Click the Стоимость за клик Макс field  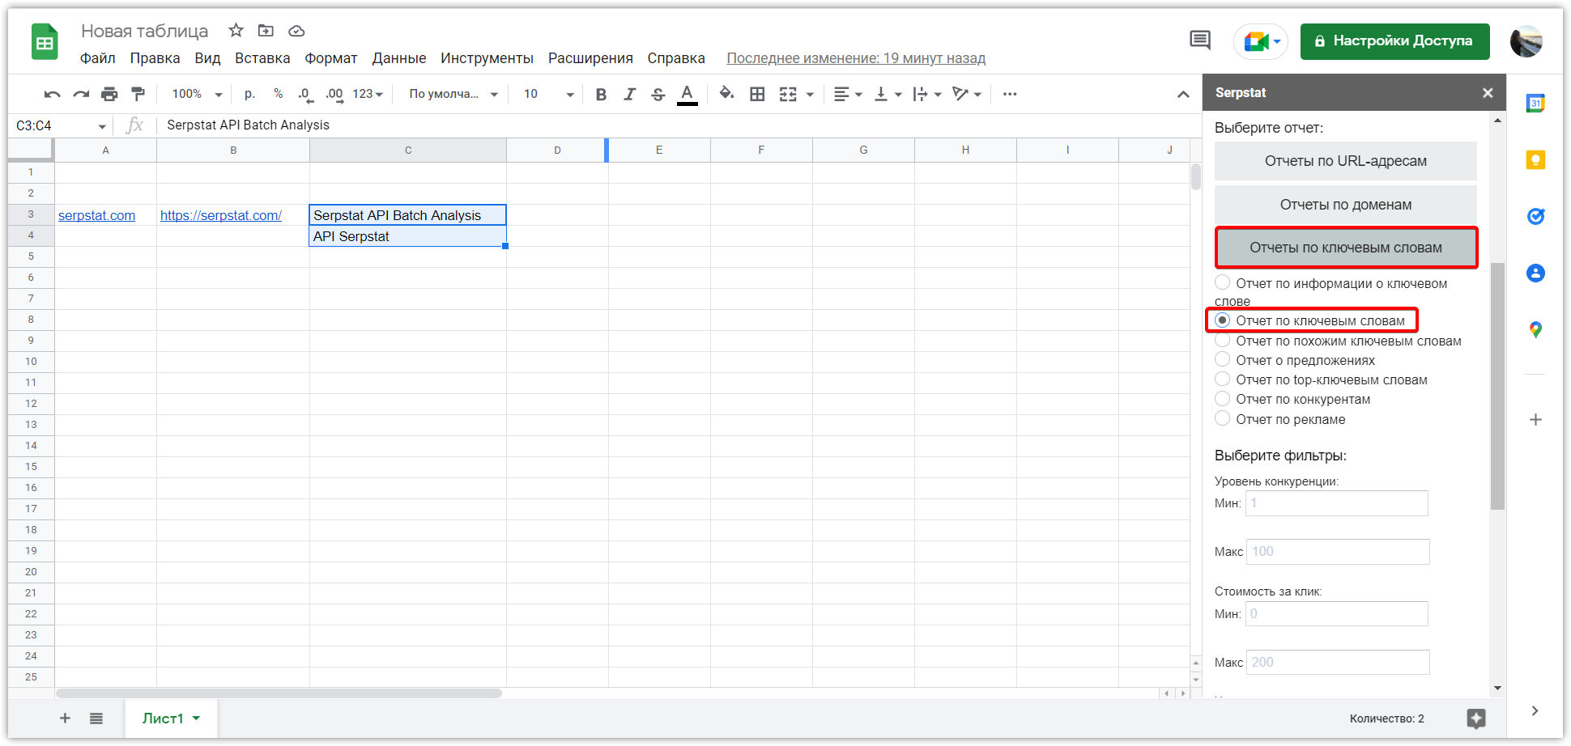[1338, 663]
